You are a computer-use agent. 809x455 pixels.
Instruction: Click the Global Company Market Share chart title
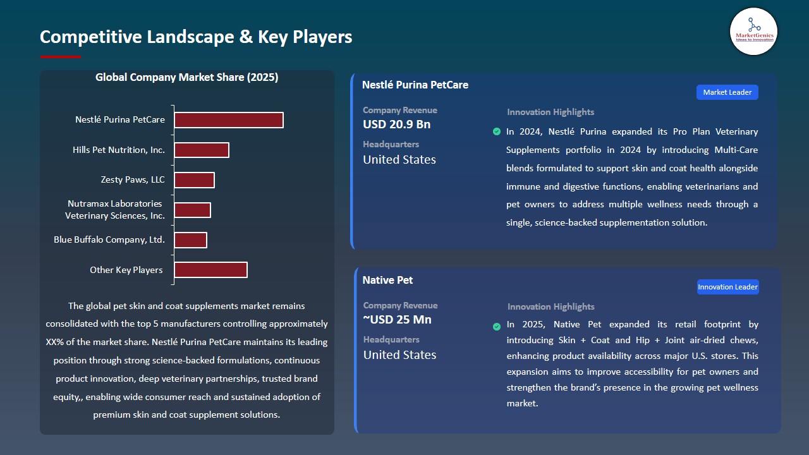[x=186, y=77]
